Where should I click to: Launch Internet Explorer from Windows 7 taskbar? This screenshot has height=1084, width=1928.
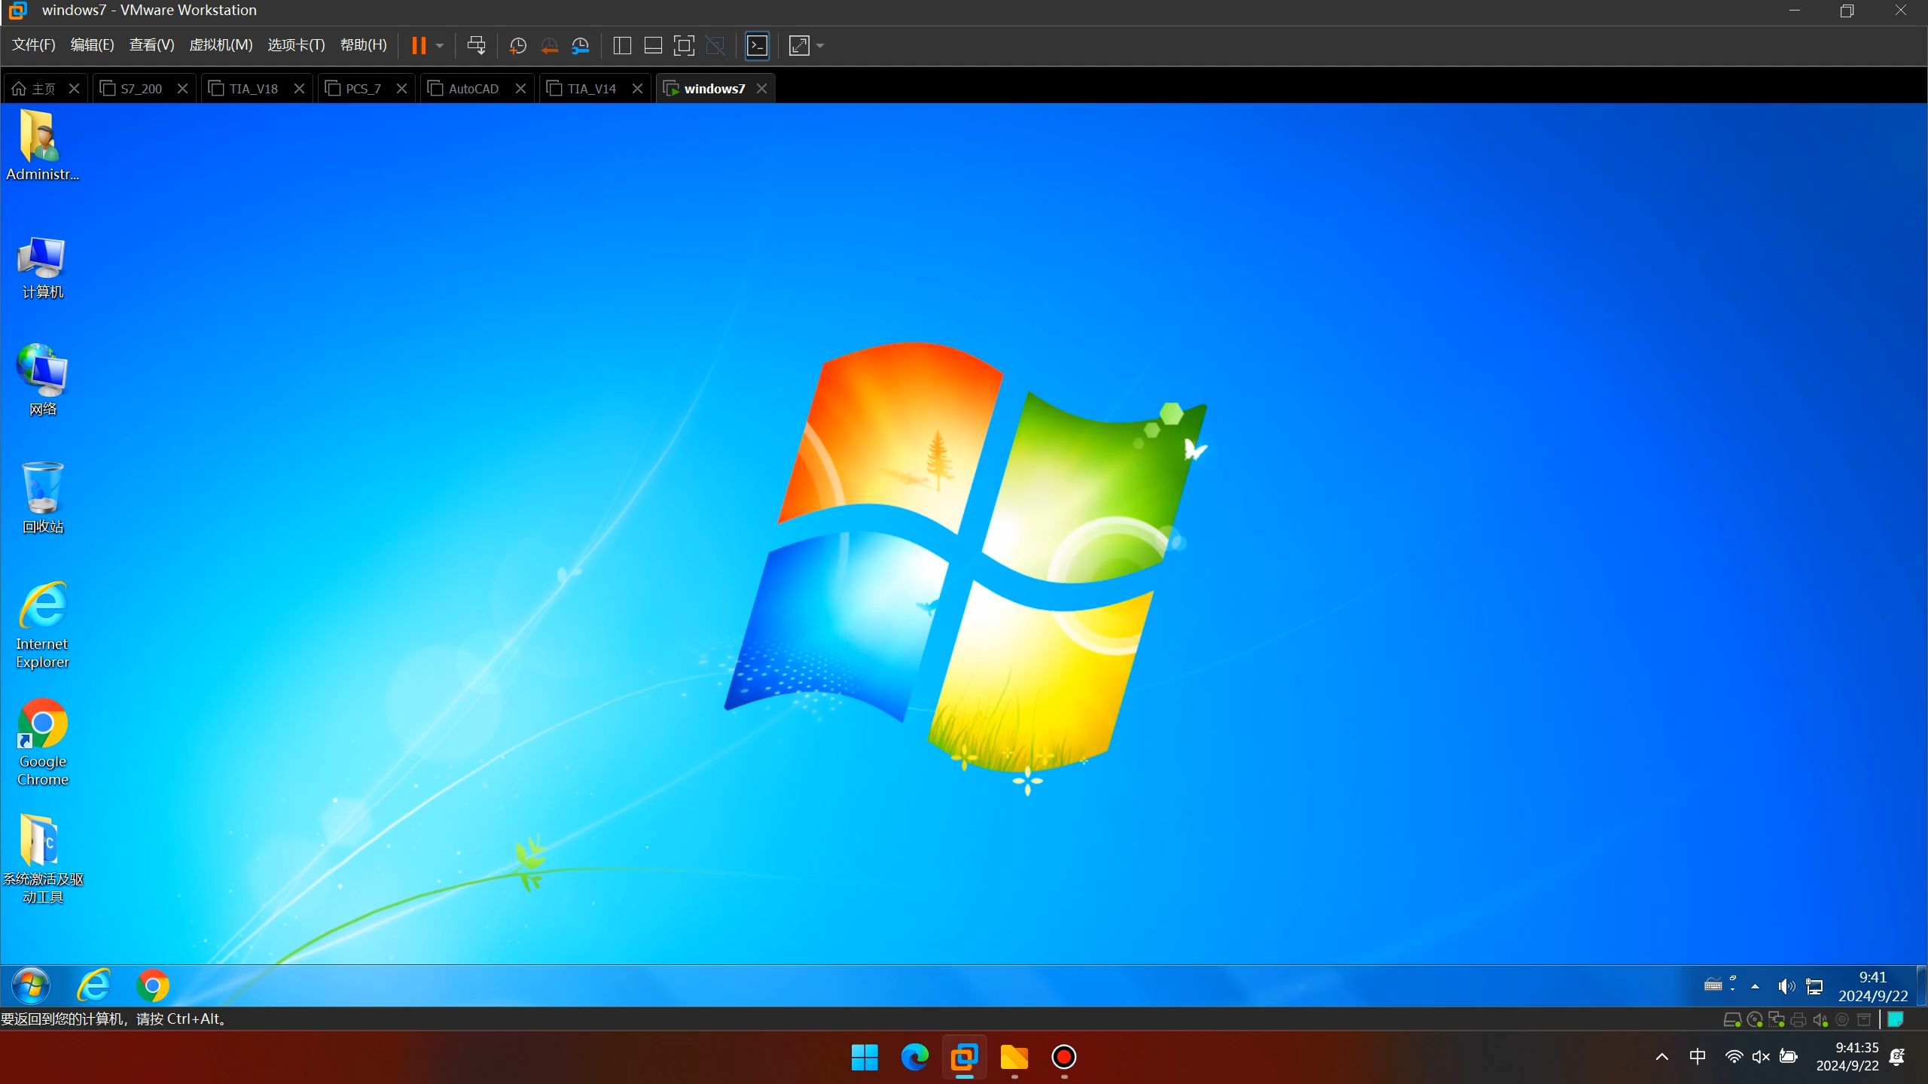coord(94,985)
